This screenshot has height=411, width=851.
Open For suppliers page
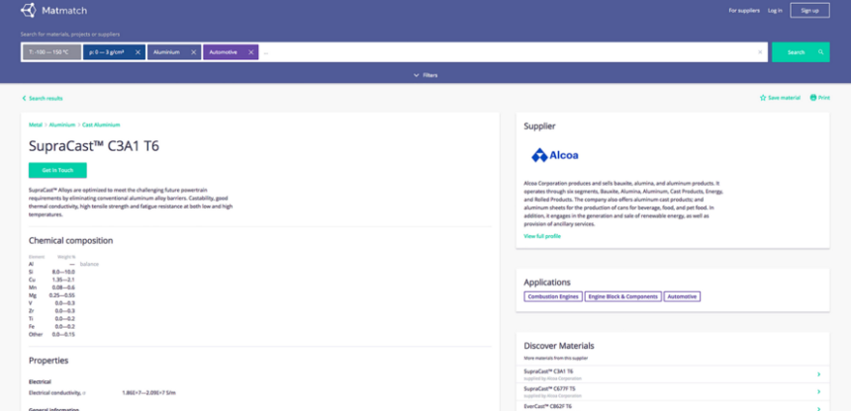pyautogui.click(x=744, y=10)
